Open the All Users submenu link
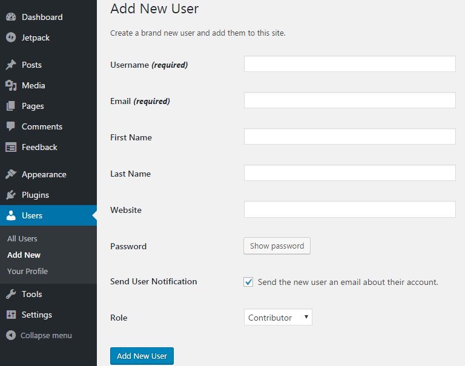The width and height of the screenshot is (465, 366). coord(22,238)
